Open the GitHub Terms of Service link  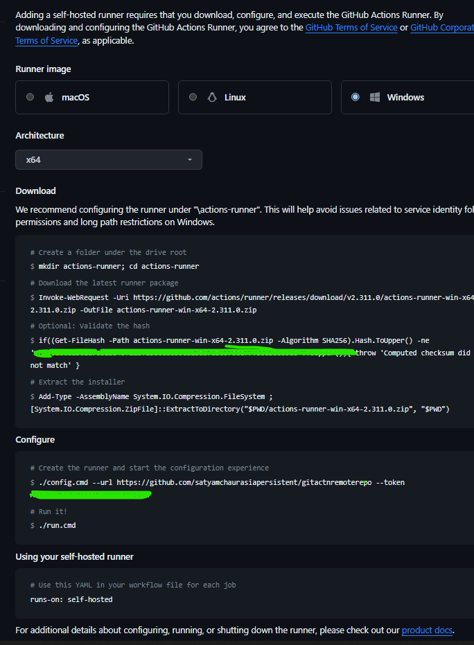point(351,28)
